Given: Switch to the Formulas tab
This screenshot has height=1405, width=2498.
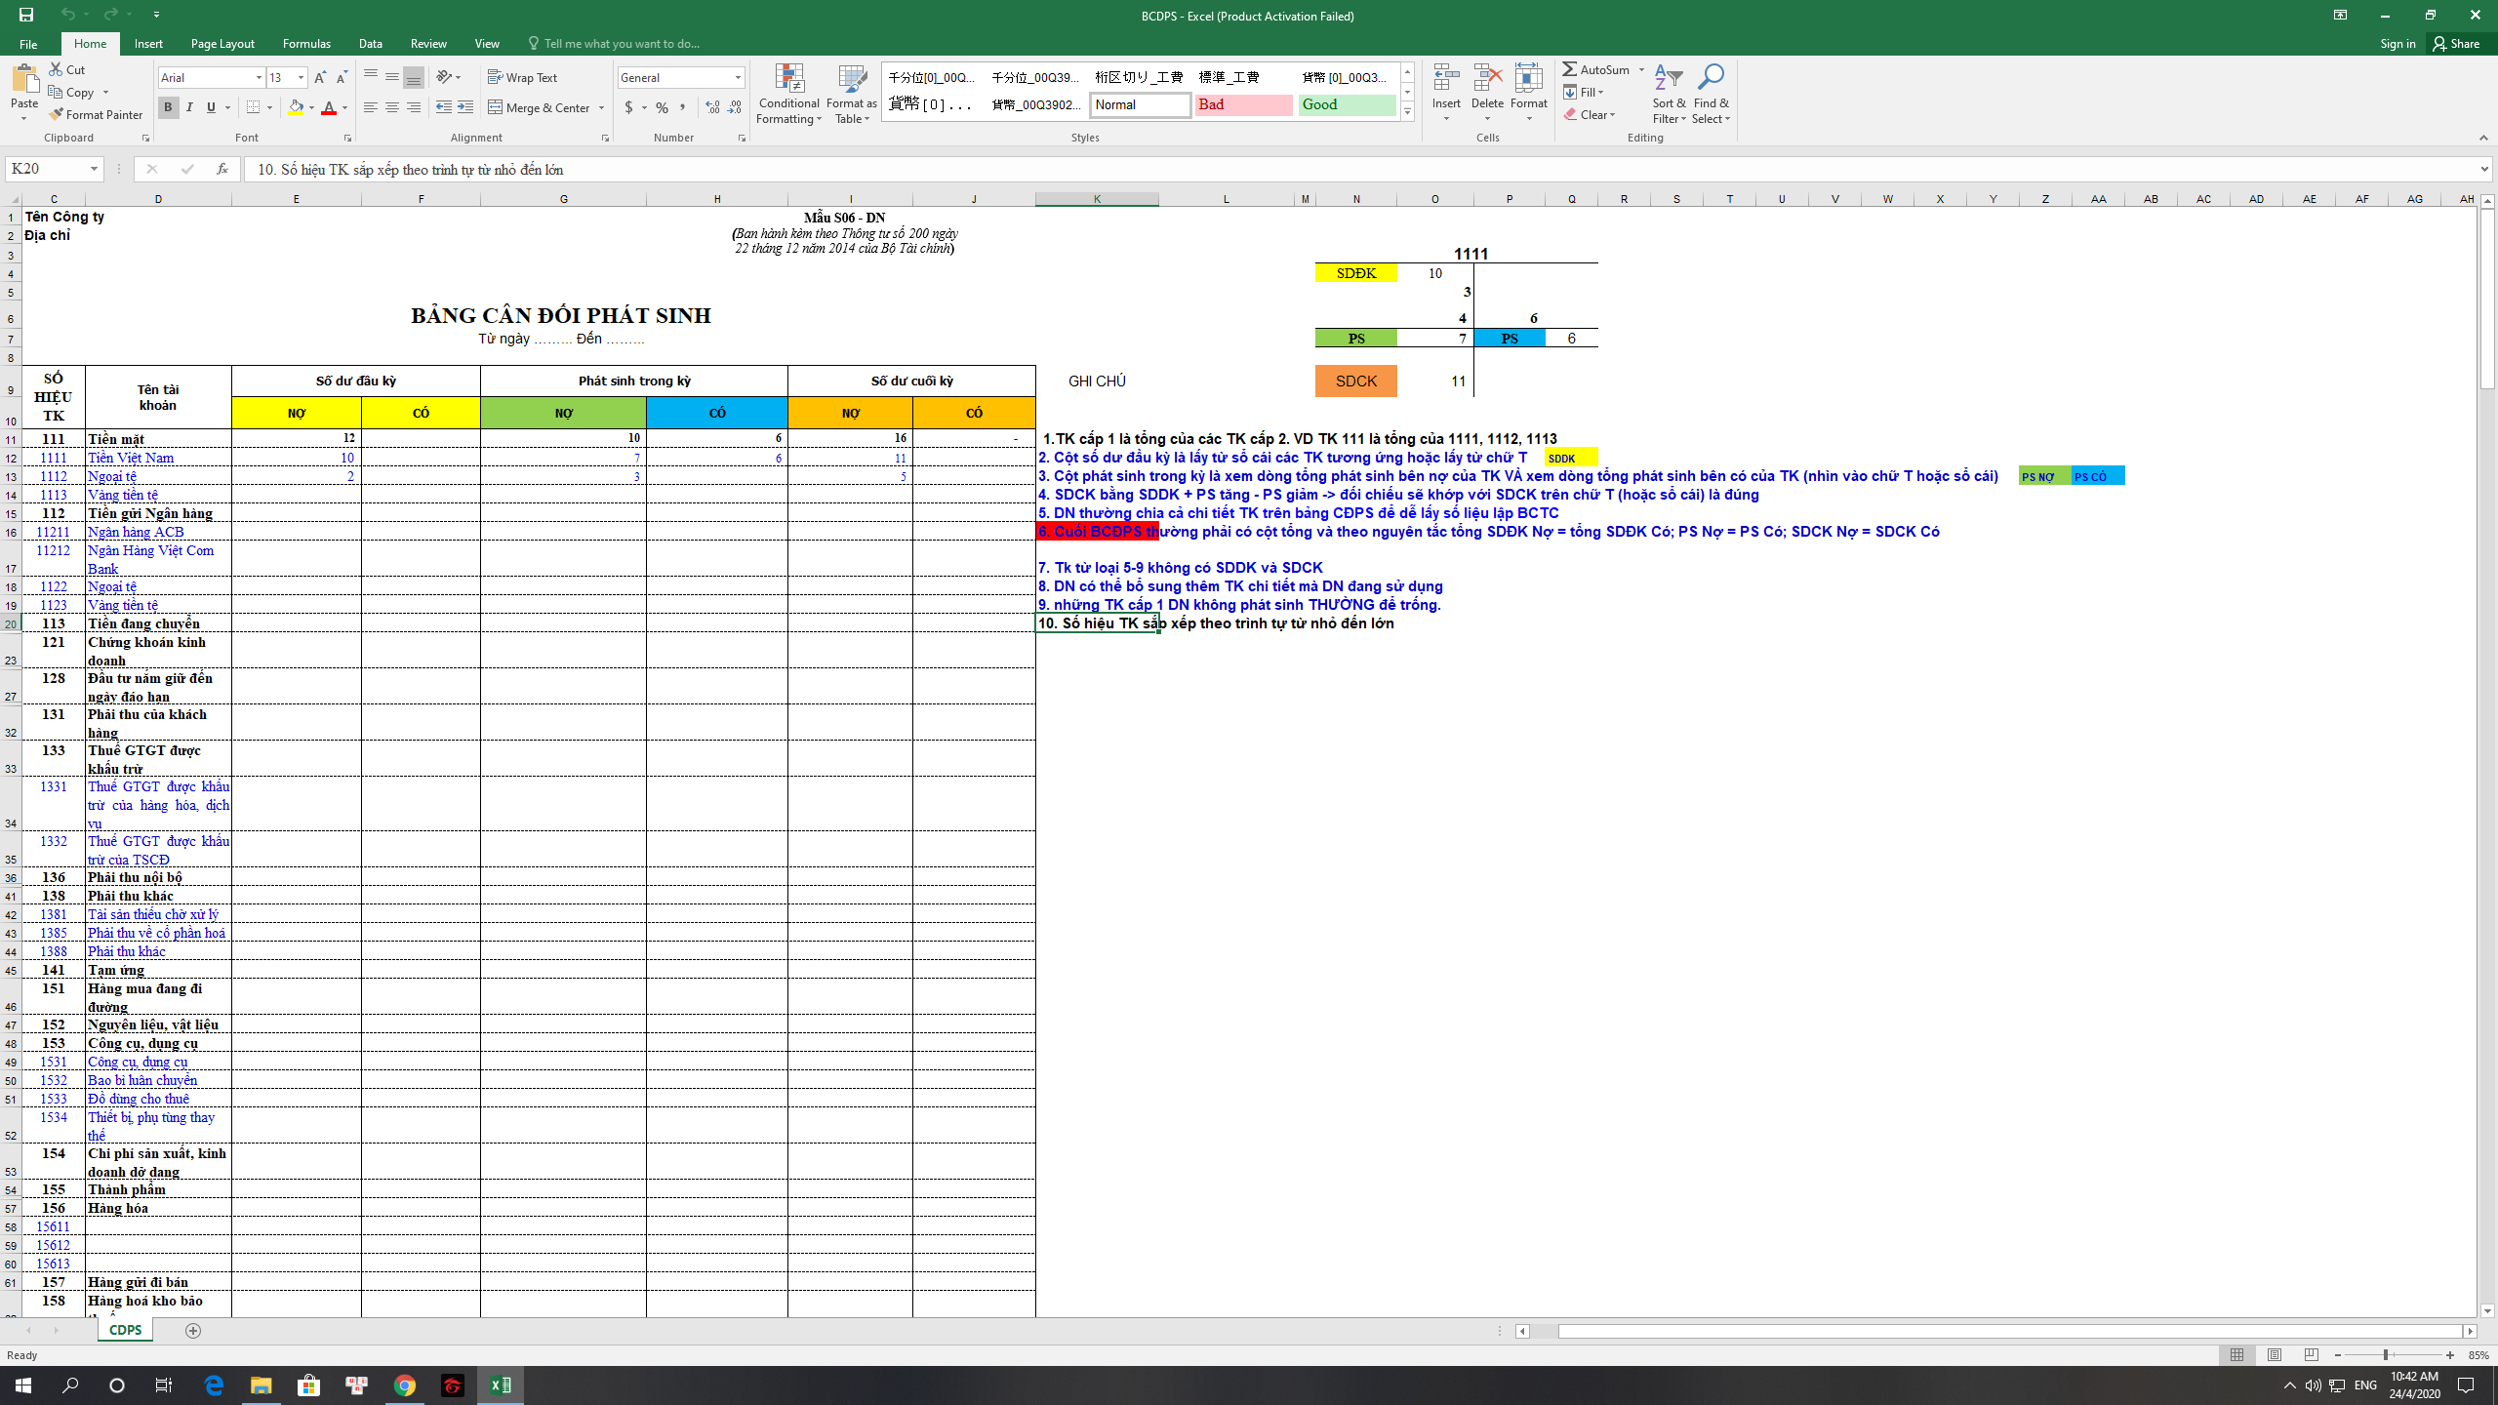Looking at the screenshot, I should click(306, 43).
